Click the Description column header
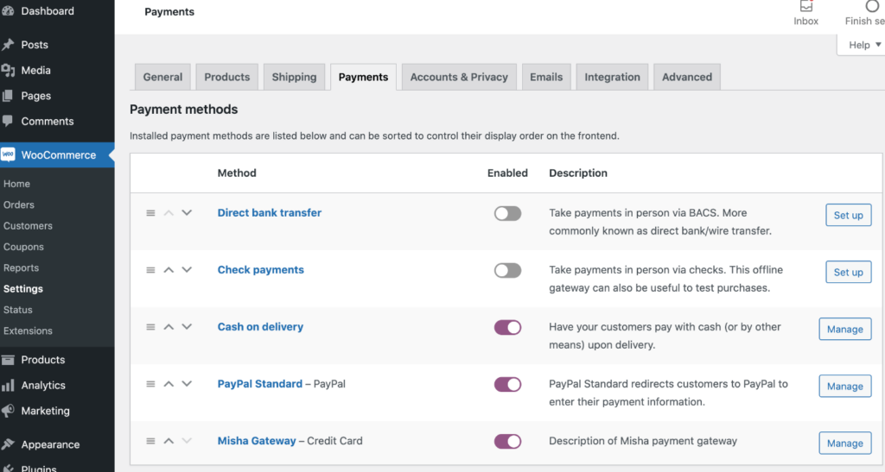Viewport: 885px width, 472px height. (x=578, y=173)
